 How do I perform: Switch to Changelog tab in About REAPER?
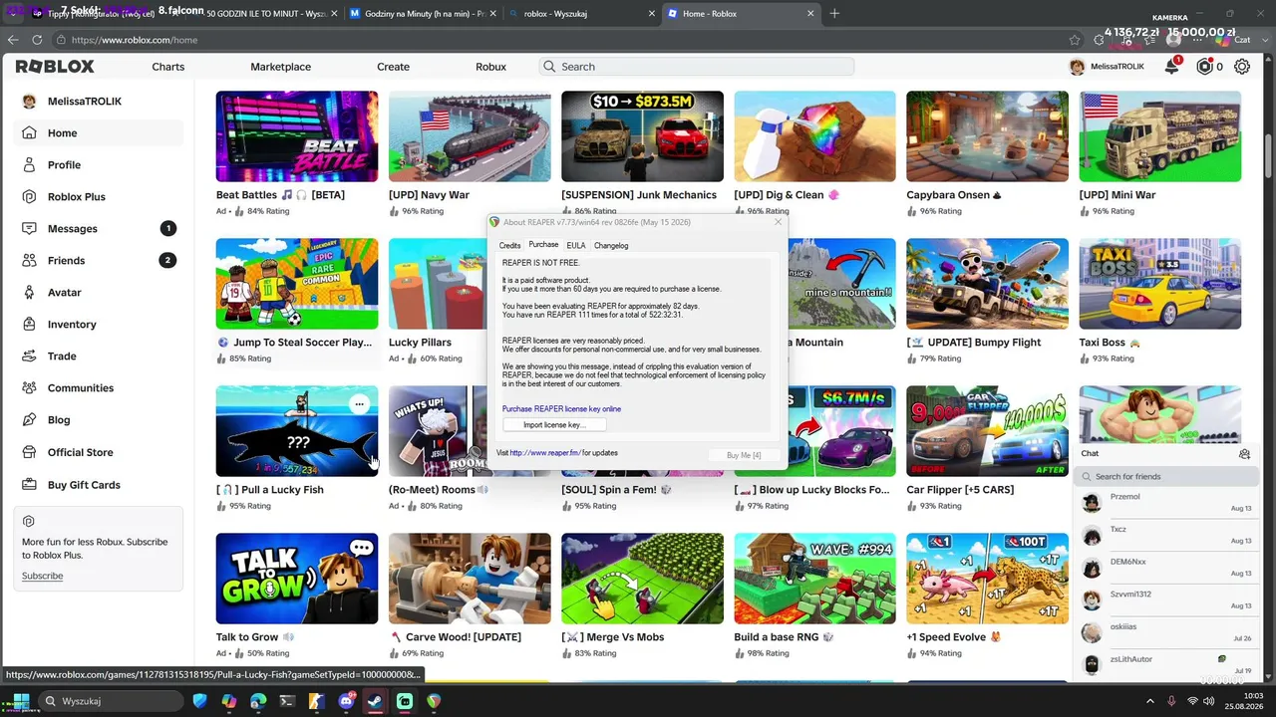click(611, 246)
